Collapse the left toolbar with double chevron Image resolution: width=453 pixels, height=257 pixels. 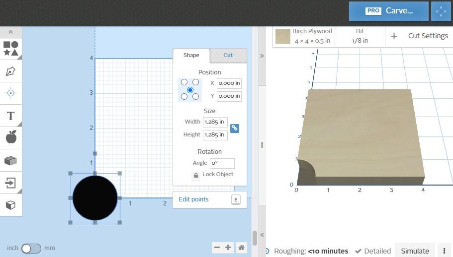tap(10, 32)
